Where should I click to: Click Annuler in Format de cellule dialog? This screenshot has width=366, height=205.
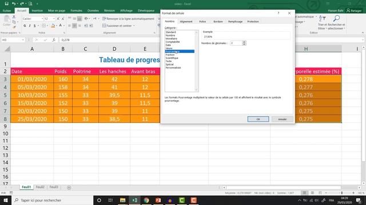pyautogui.click(x=282, y=119)
